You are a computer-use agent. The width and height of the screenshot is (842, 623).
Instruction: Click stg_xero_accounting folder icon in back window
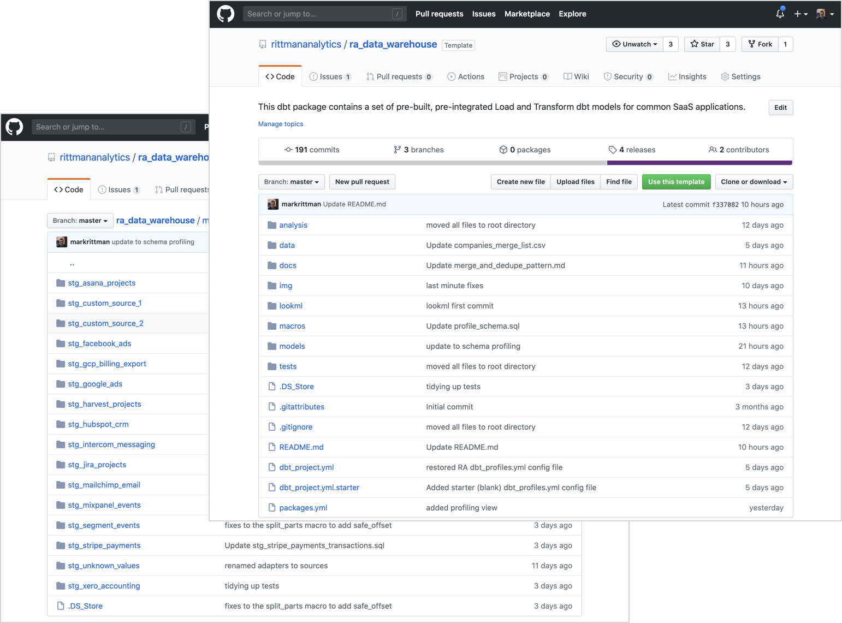61,586
